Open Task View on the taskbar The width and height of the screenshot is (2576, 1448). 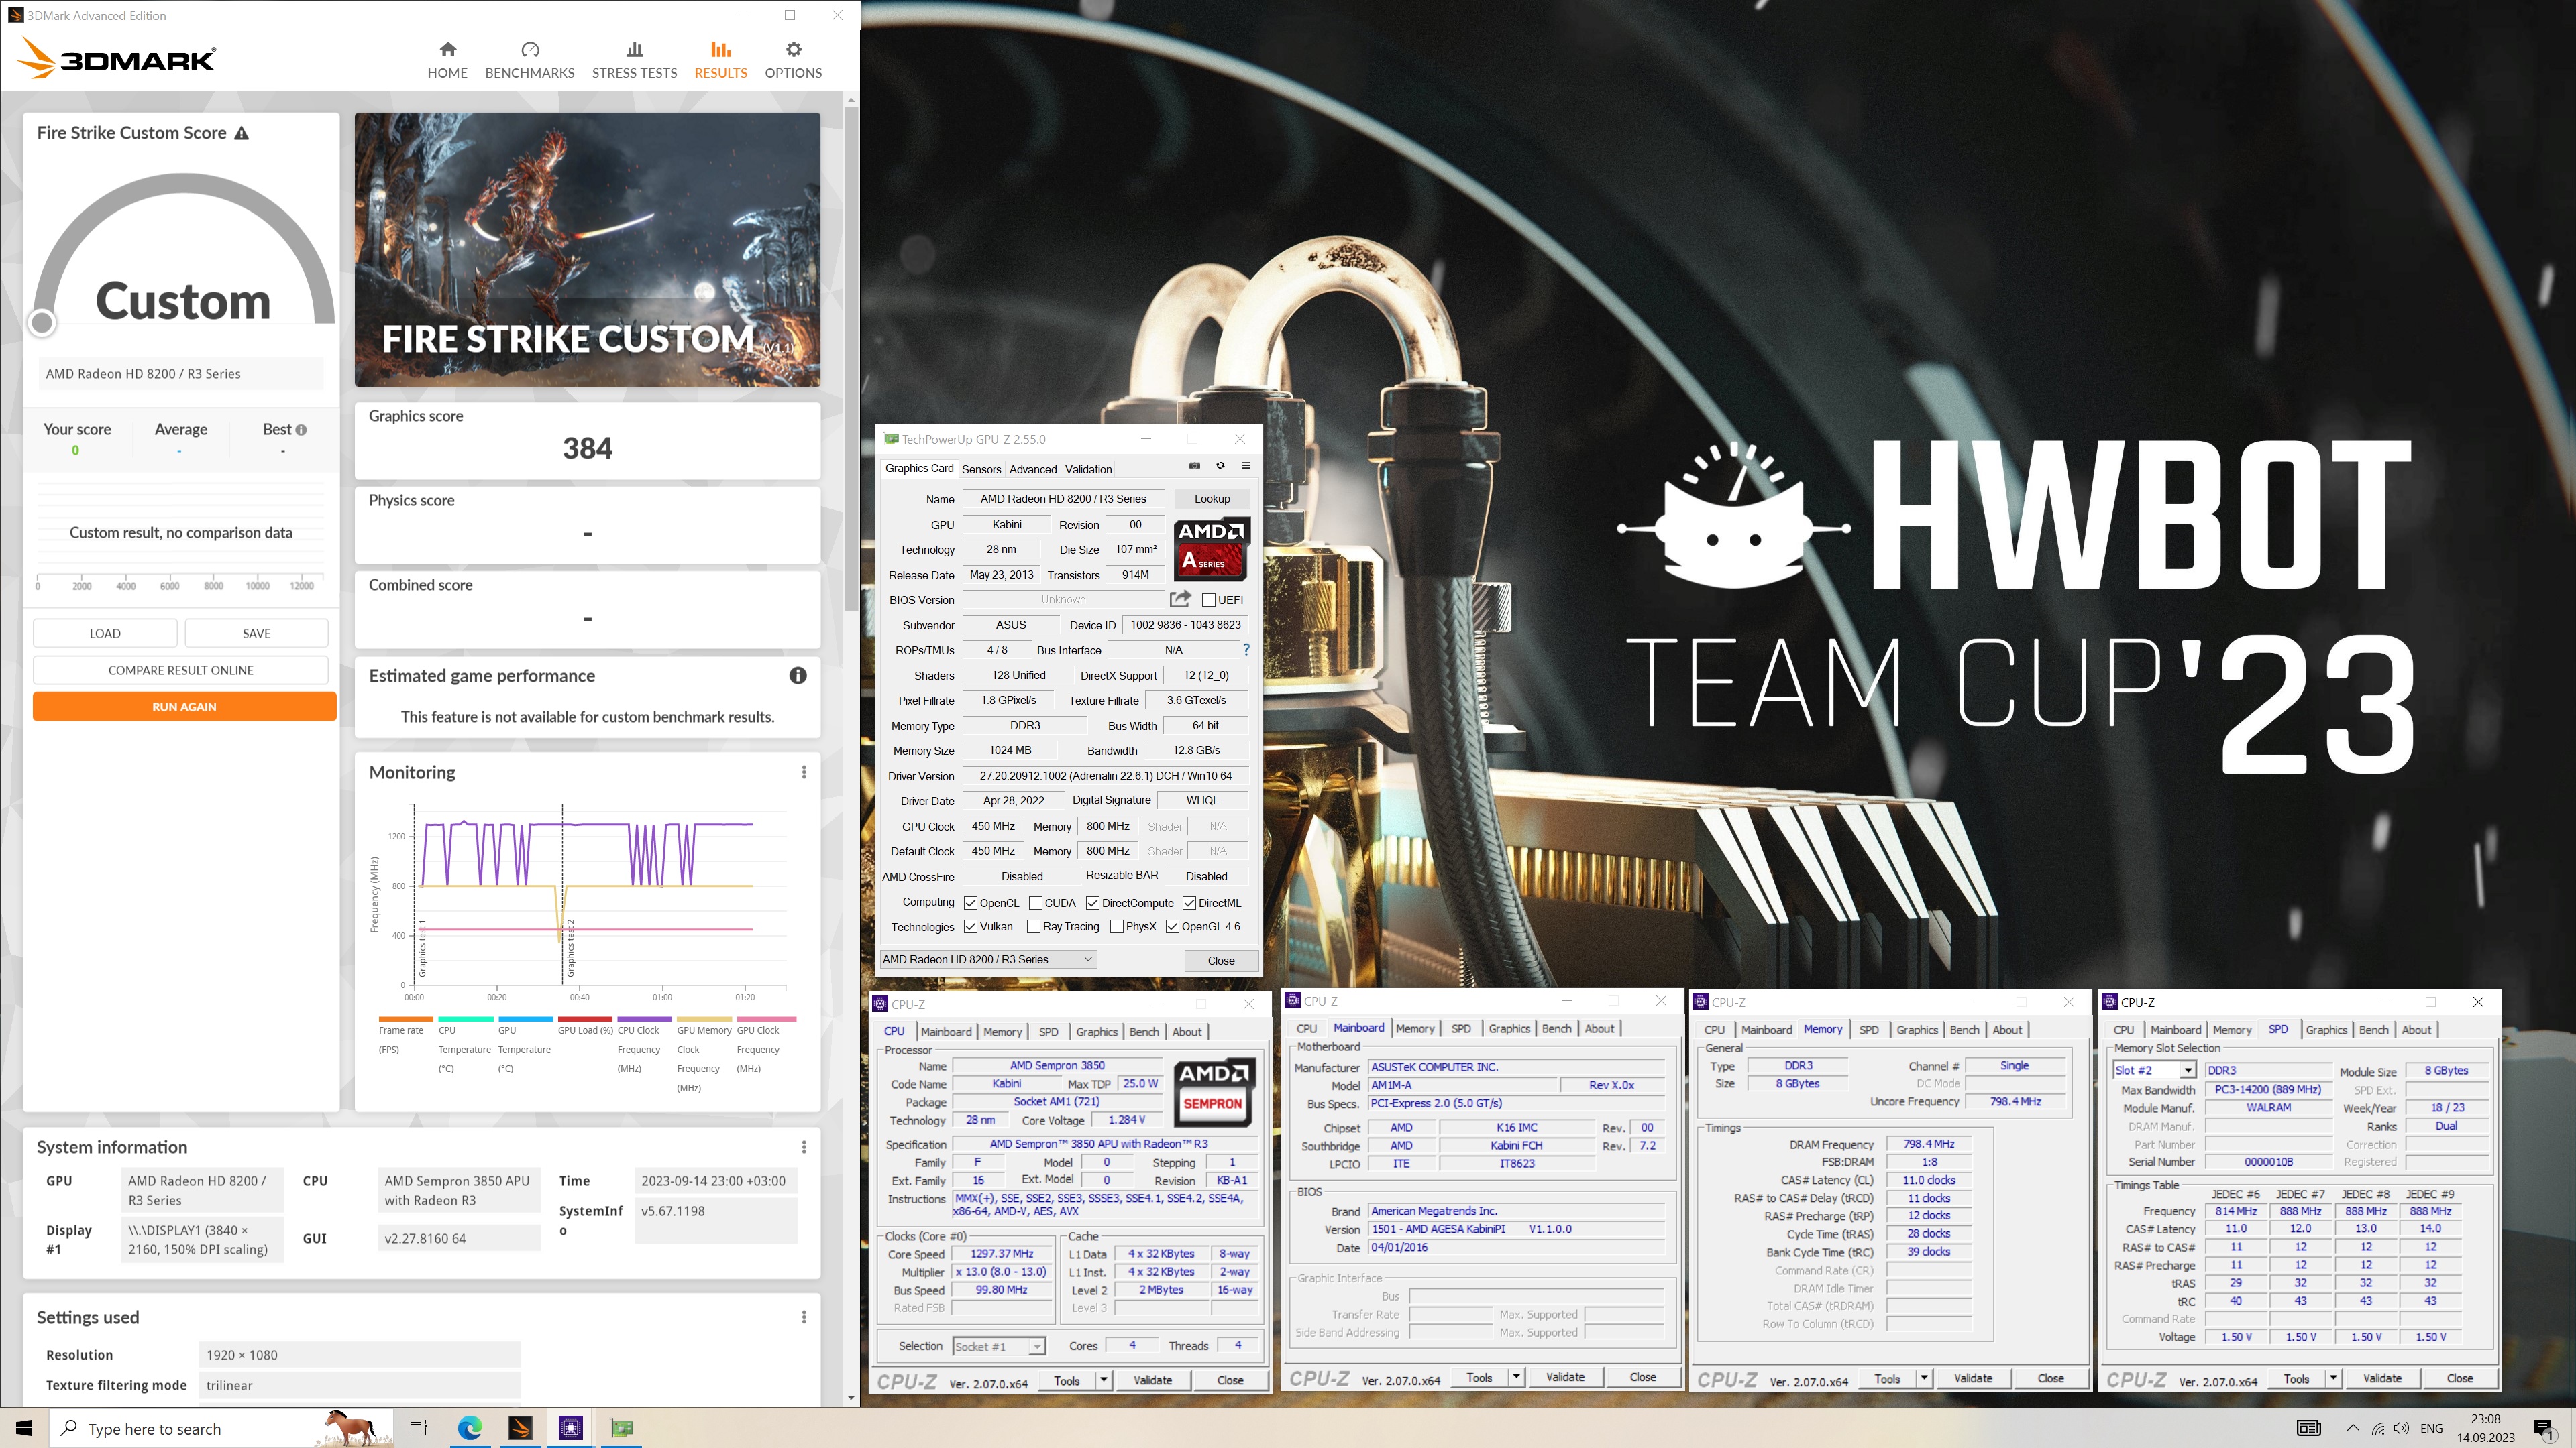tap(419, 1428)
